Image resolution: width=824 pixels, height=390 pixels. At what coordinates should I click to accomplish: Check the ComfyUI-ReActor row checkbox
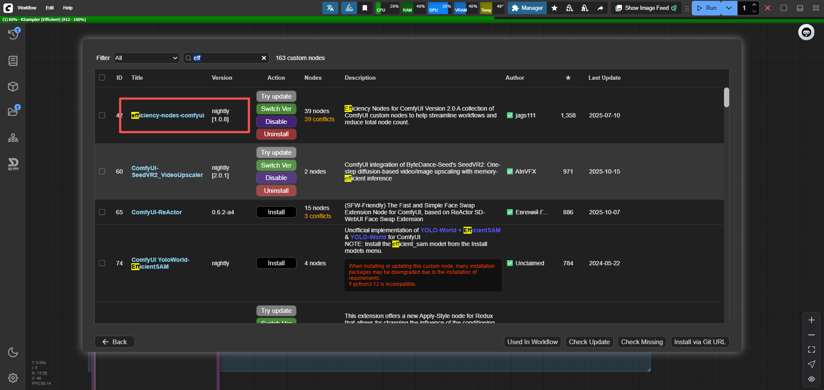tap(102, 212)
